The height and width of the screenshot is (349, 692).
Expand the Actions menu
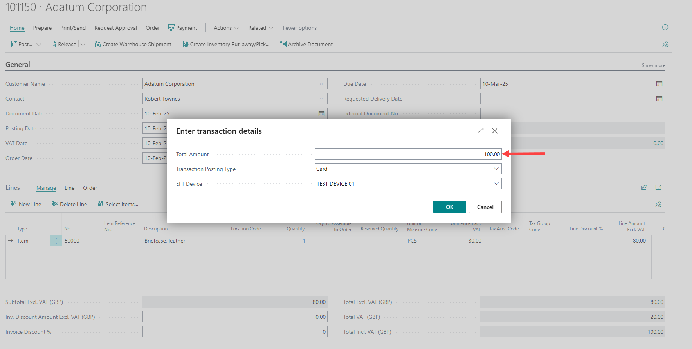226,28
